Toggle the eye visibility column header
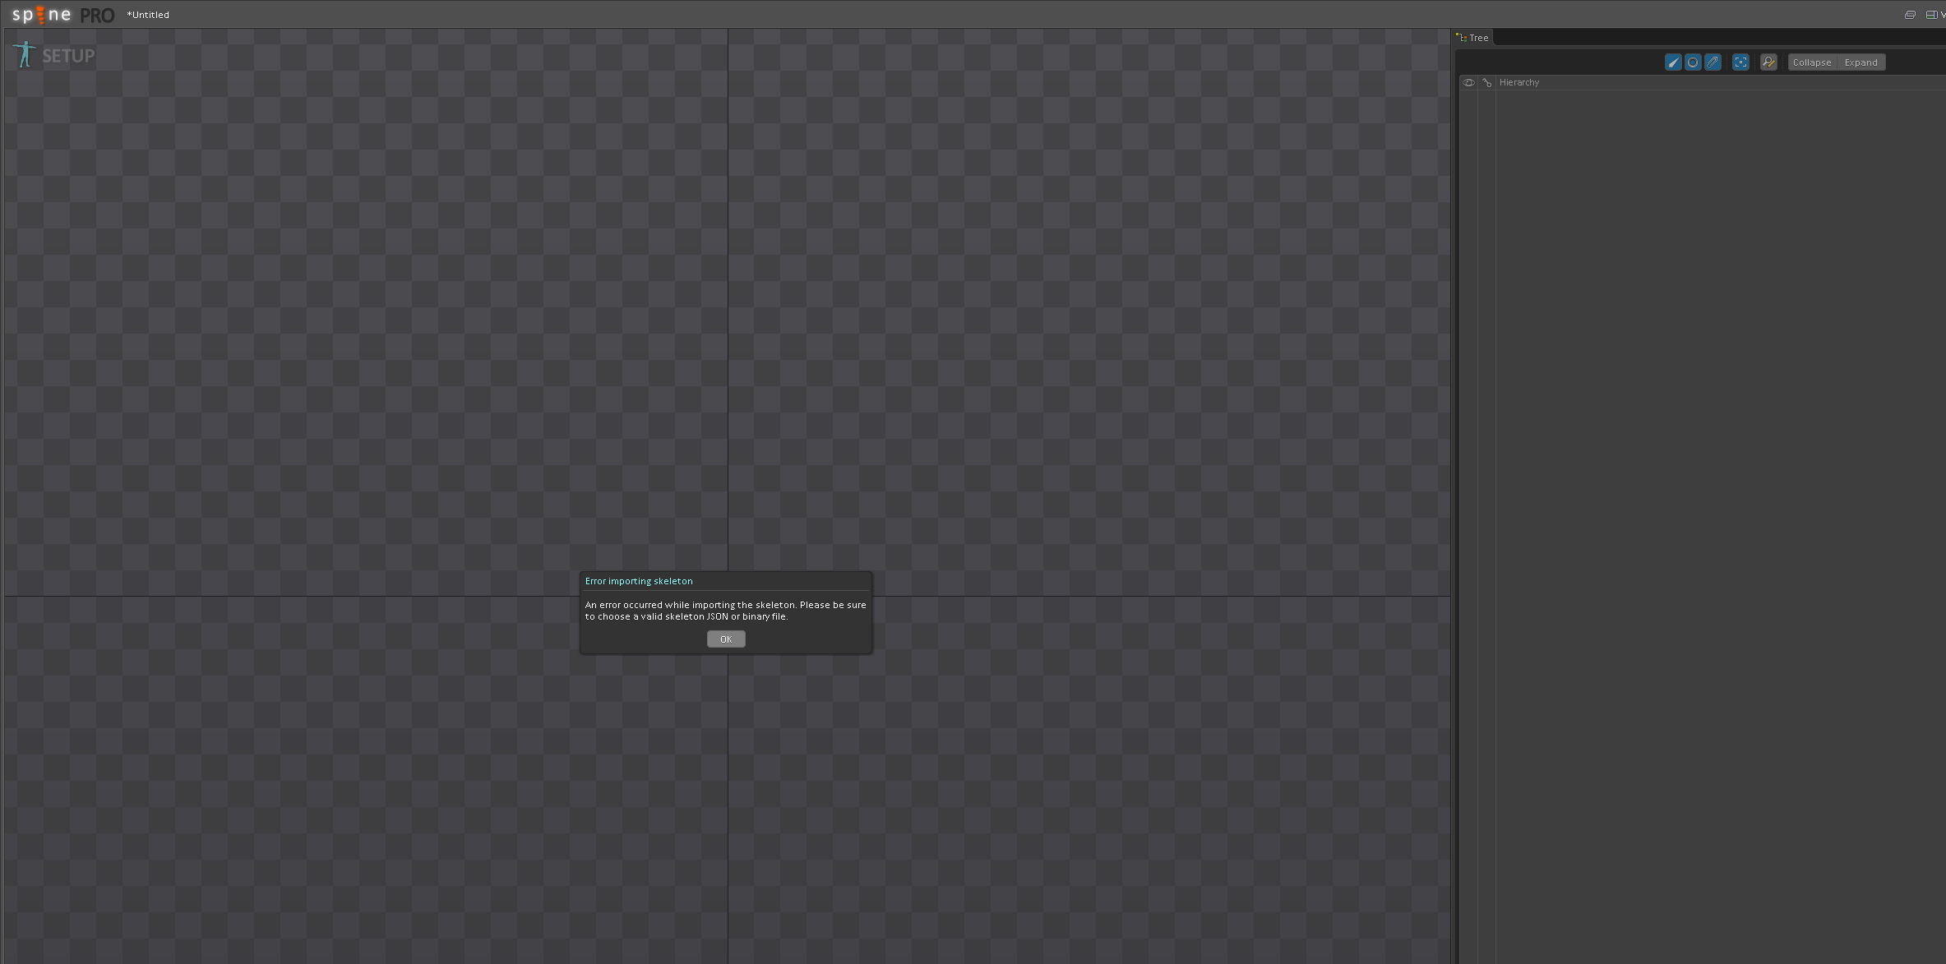Image resolution: width=1946 pixels, height=964 pixels. 1468,82
